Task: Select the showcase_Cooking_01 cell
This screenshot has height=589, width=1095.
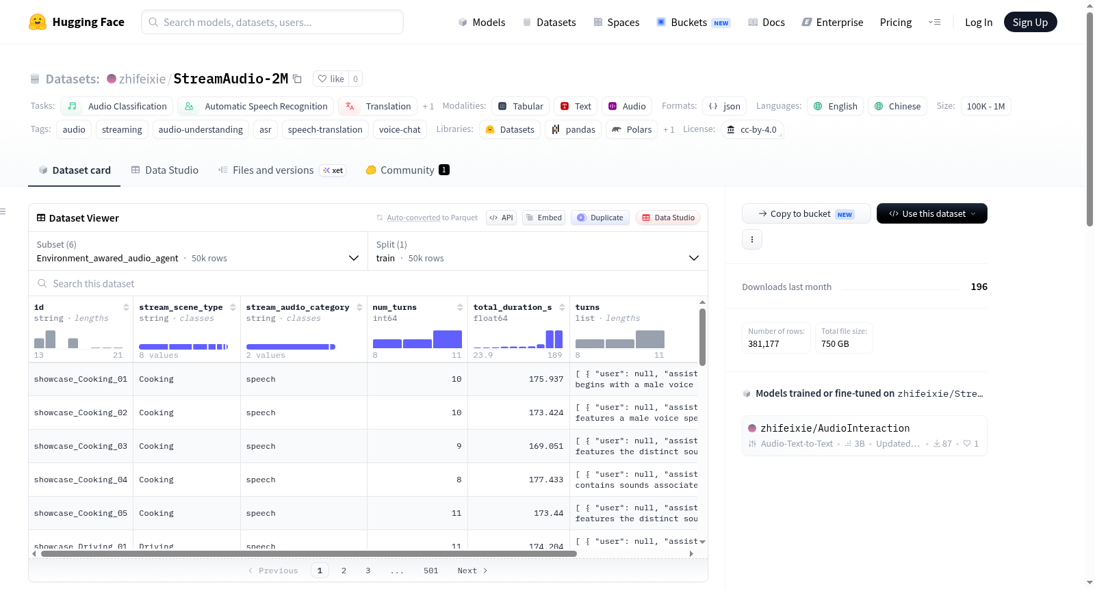Action: (81, 379)
